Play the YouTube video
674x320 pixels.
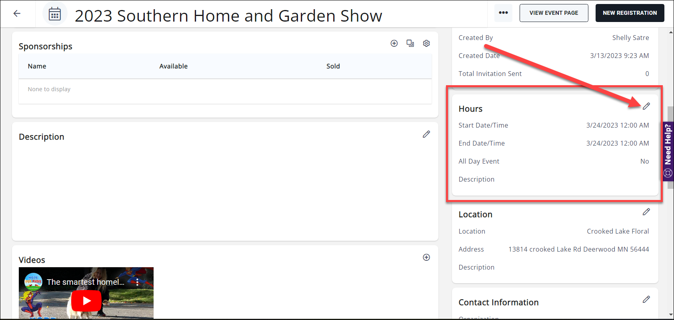point(86,301)
